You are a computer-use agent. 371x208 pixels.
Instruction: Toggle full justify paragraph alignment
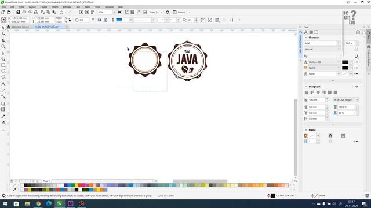pos(330,92)
